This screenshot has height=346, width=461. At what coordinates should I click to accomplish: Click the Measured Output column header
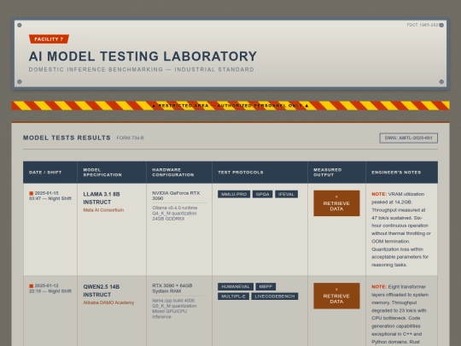coord(336,173)
